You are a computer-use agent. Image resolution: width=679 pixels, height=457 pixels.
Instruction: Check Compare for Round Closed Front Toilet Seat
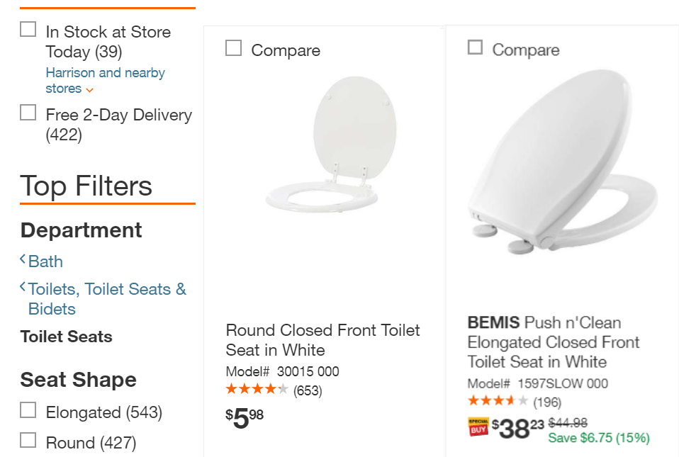coord(233,48)
